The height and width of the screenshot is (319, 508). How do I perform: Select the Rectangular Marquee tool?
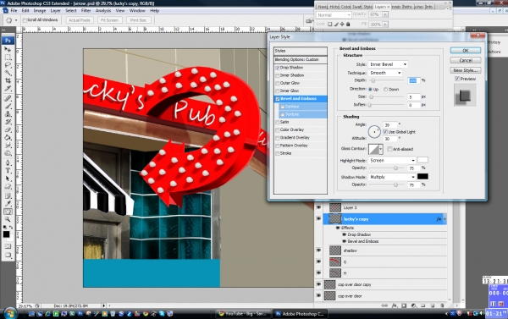click(8, 58)
